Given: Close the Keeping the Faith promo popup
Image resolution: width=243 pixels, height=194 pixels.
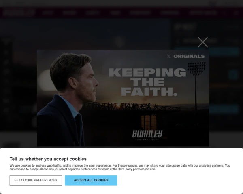Looking at the screenshot, I should coord(203,42).
